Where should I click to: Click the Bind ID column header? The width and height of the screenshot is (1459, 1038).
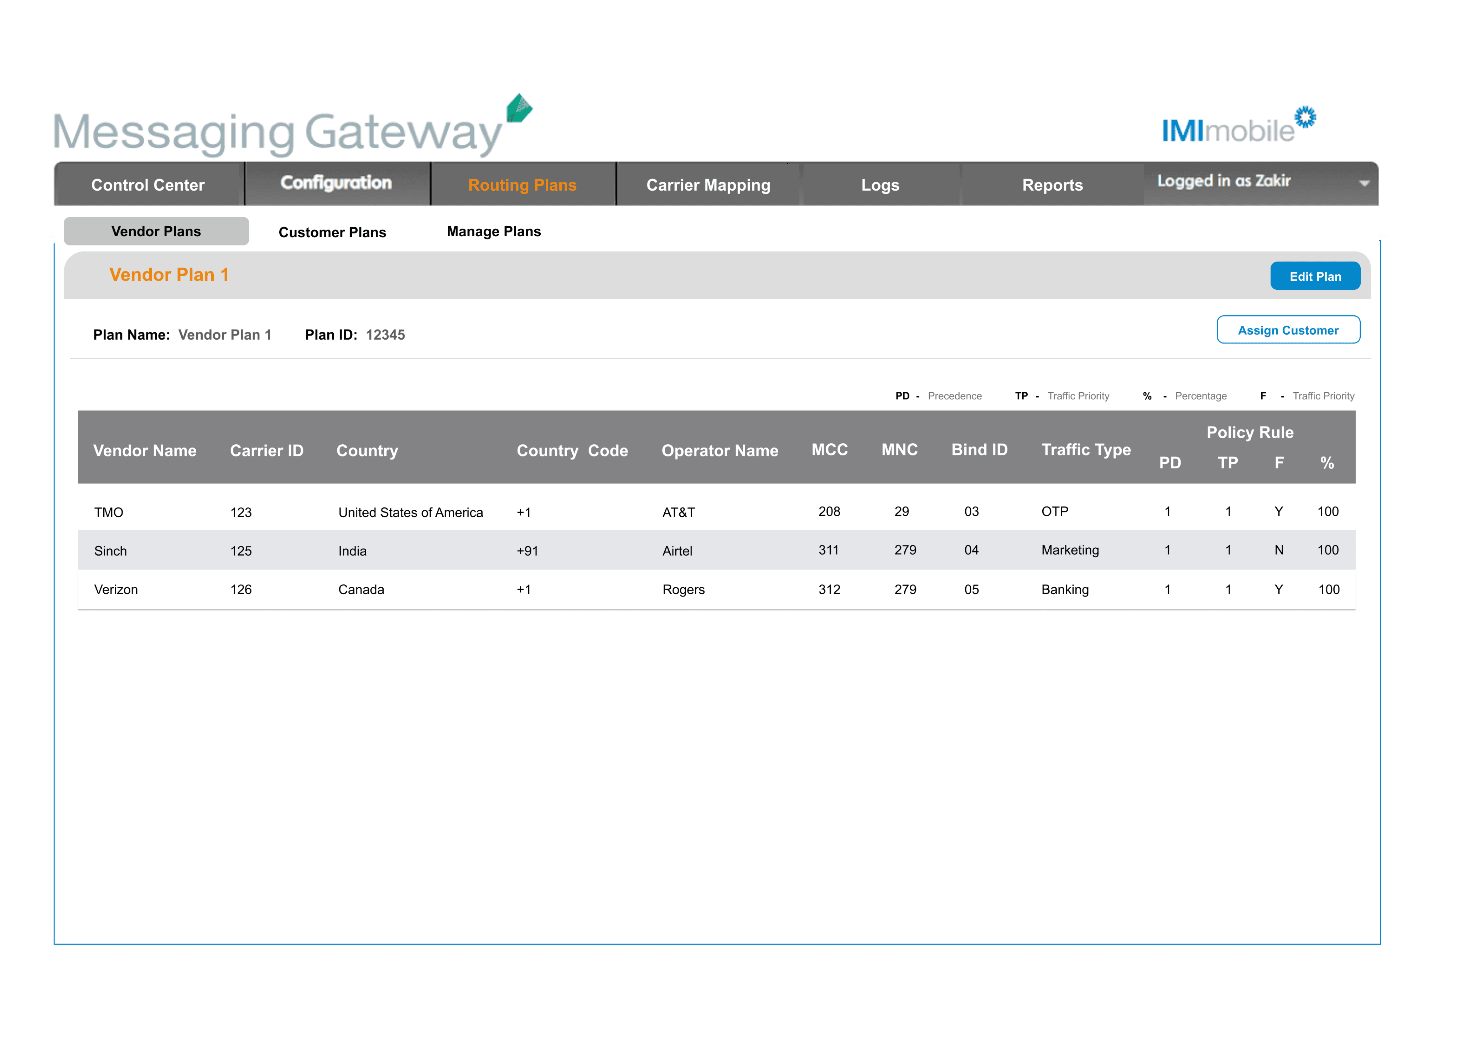pyautogui.click(x=979, y=449)
